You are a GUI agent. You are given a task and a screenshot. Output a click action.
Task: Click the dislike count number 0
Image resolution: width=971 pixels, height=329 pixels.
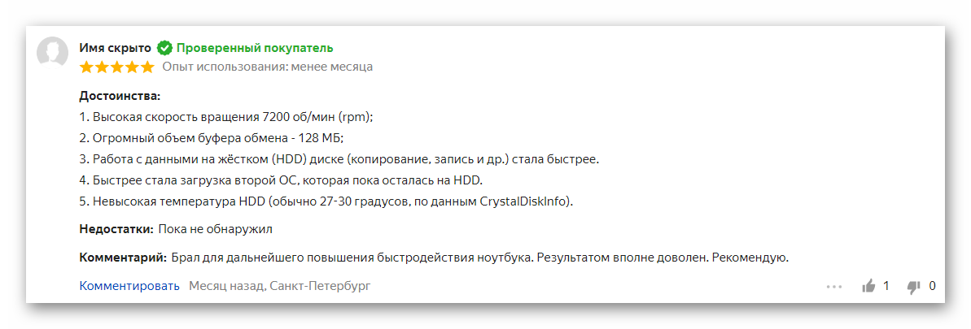(933, 286)
